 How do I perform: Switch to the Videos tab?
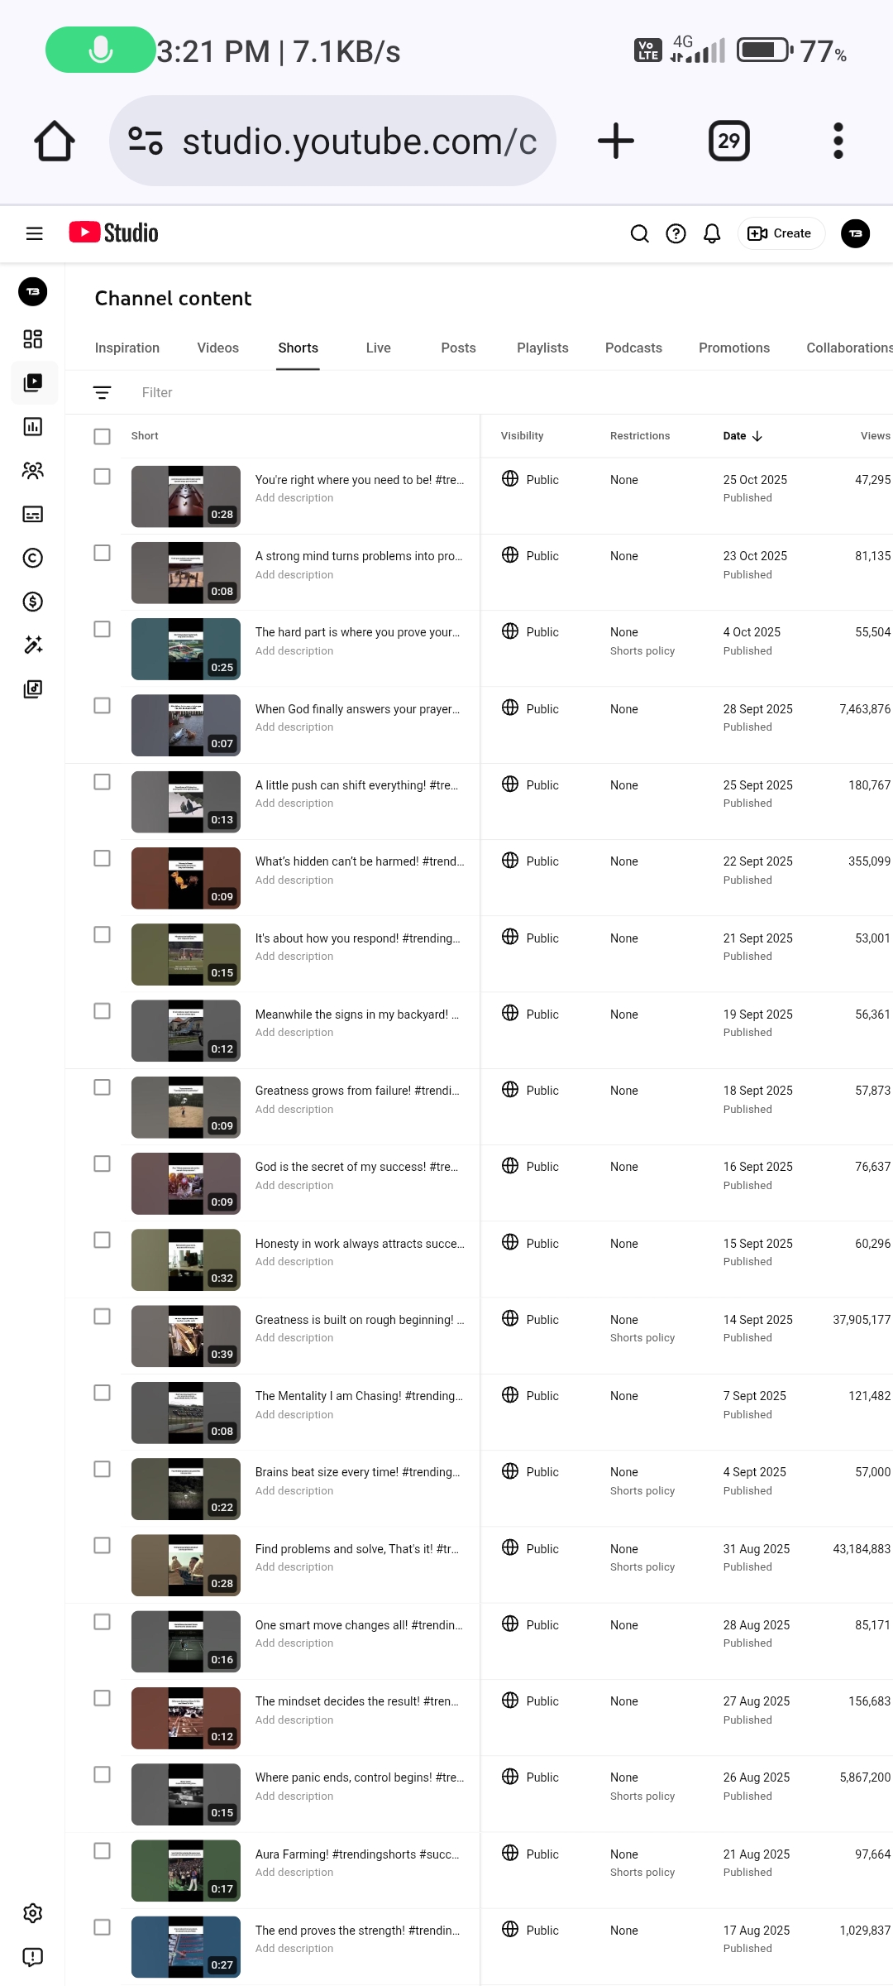(x=217, y=348)
